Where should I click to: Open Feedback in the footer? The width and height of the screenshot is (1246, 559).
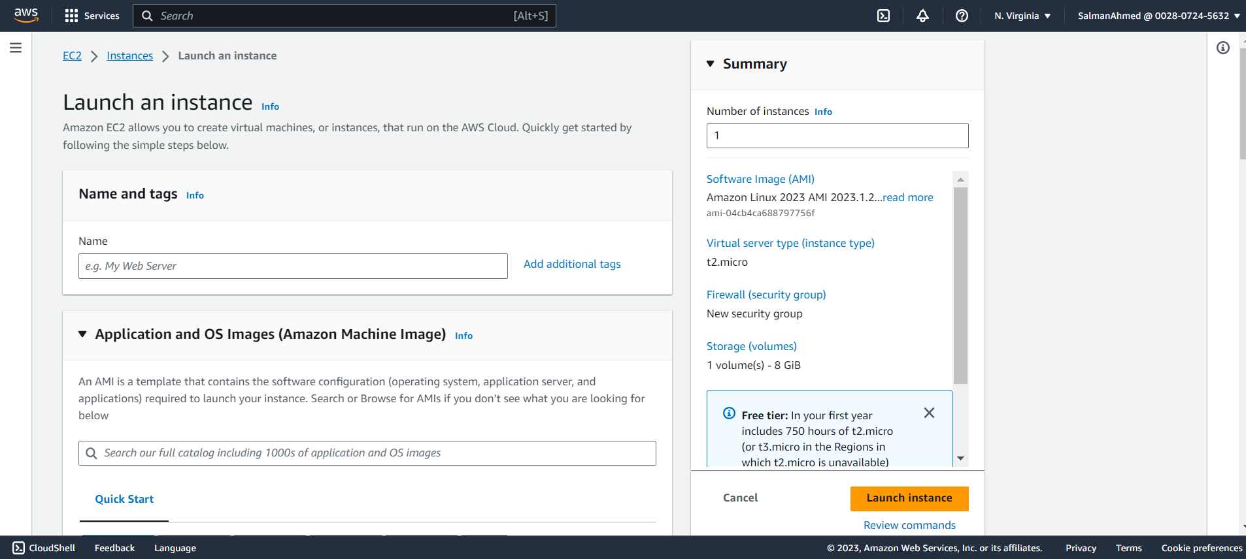[114, 548]
